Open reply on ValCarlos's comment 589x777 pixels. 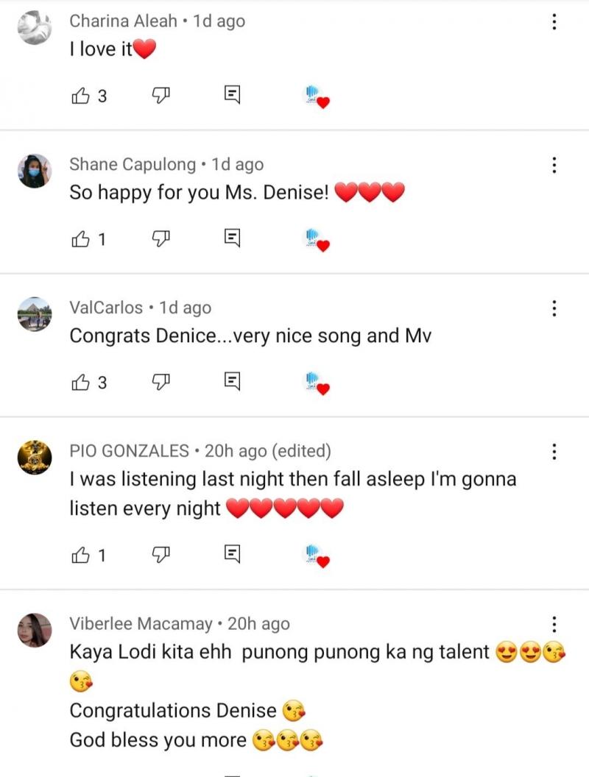click(232, 382)
